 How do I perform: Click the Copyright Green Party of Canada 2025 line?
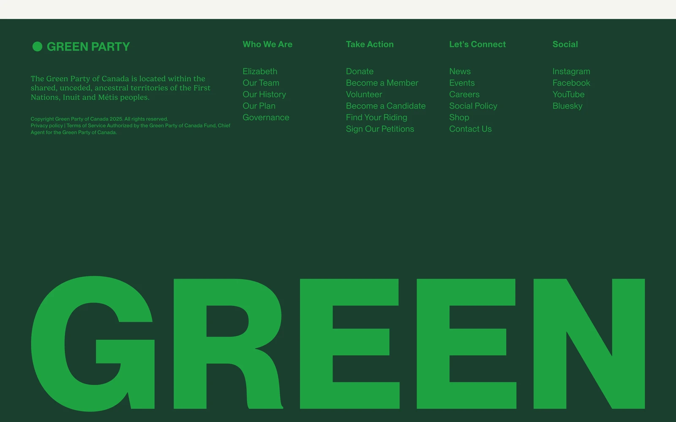tap(99, 119)
